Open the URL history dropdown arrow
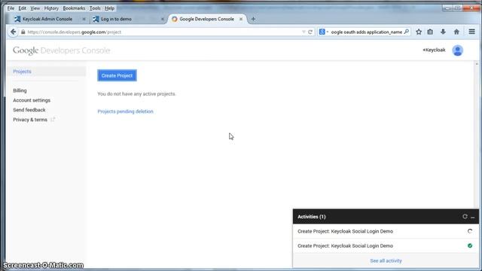 click(304, 32)
